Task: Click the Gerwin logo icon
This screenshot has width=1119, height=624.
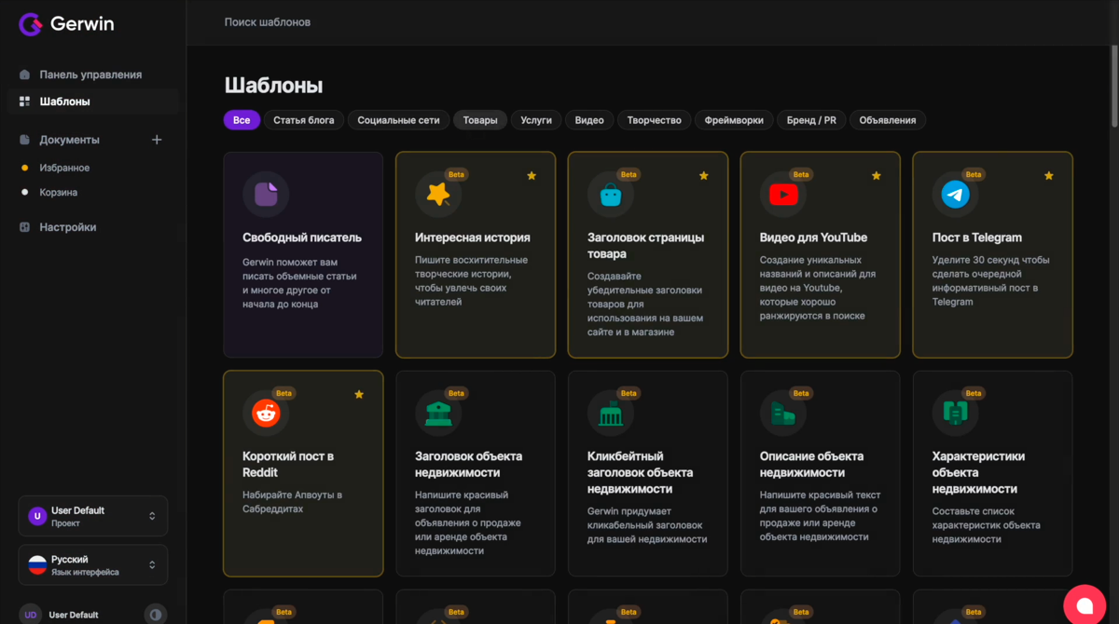Action: (31, 24)
